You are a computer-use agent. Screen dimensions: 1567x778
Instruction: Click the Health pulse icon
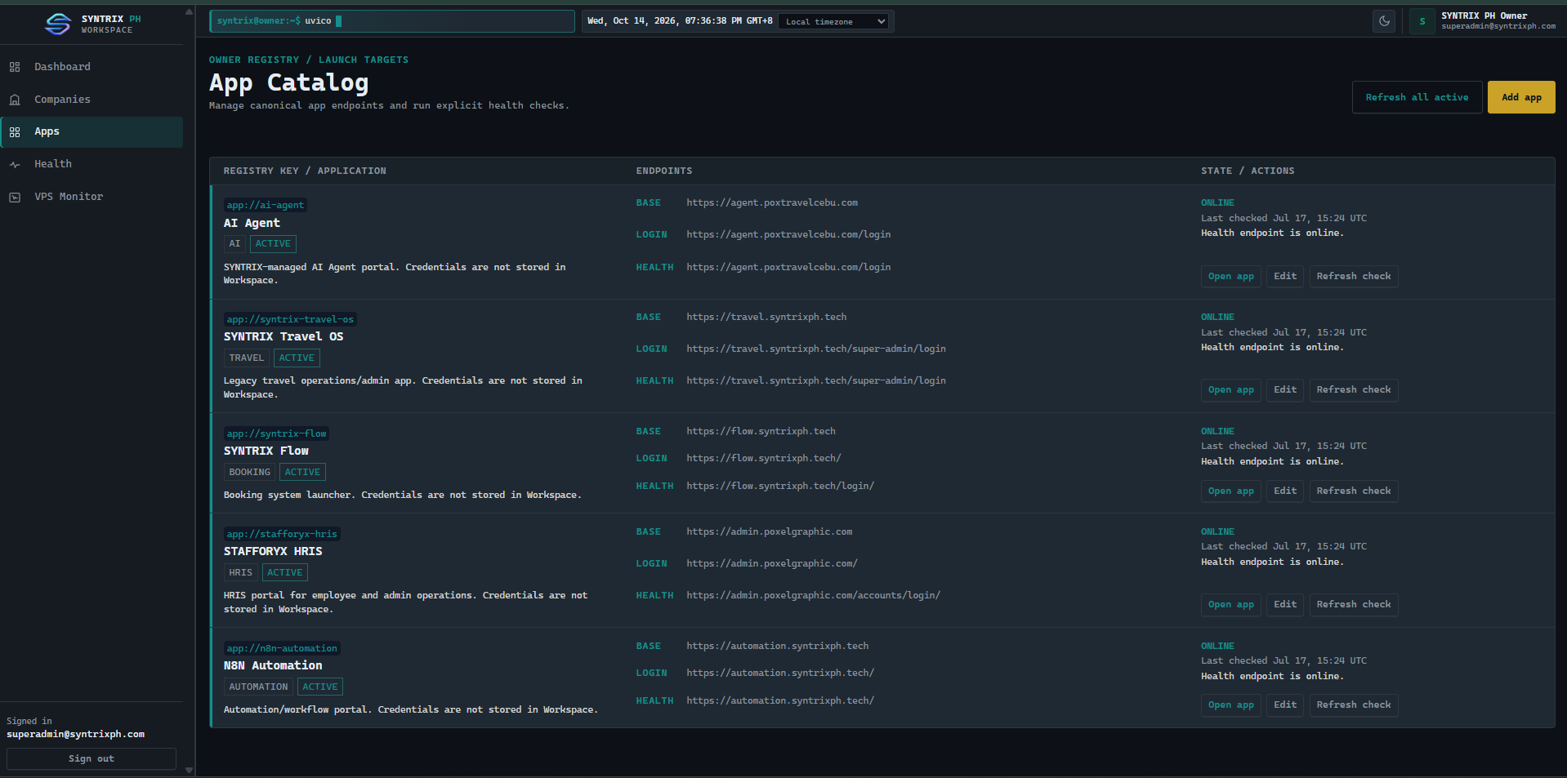(x=15, y=165)
